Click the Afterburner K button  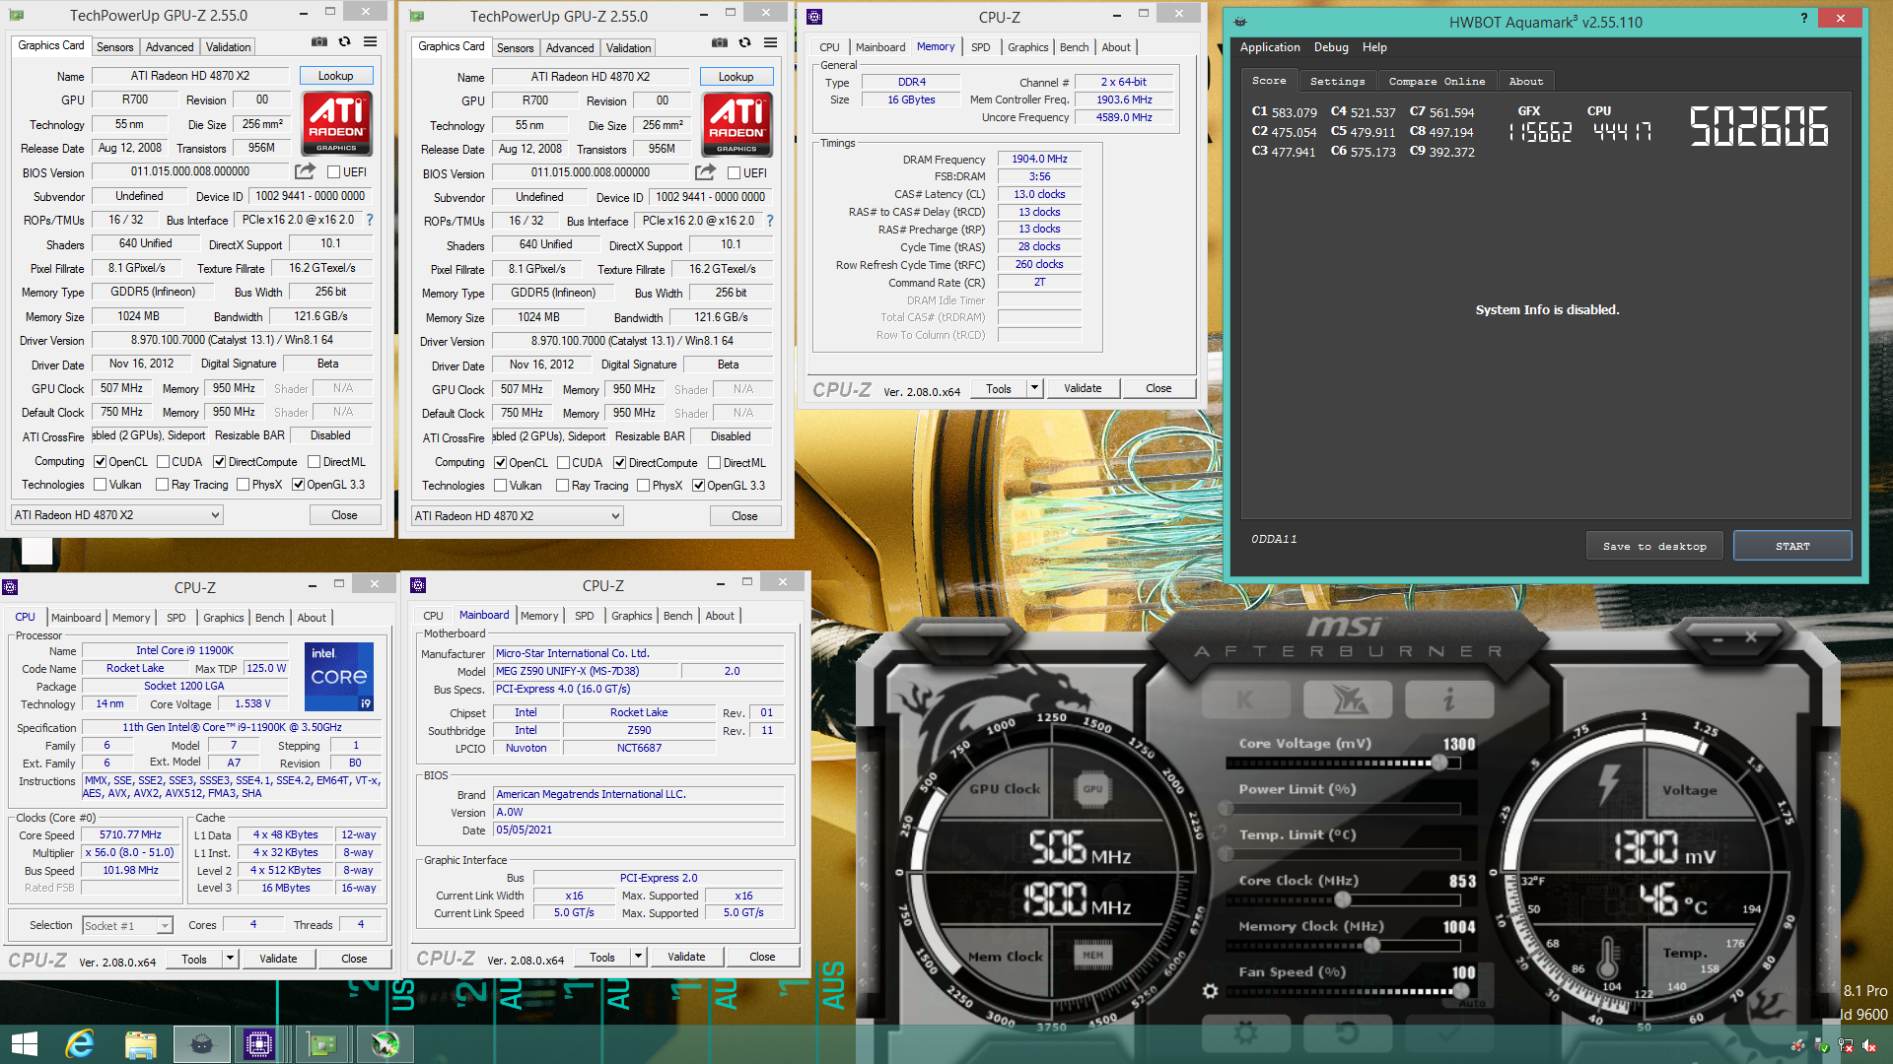1245,699
